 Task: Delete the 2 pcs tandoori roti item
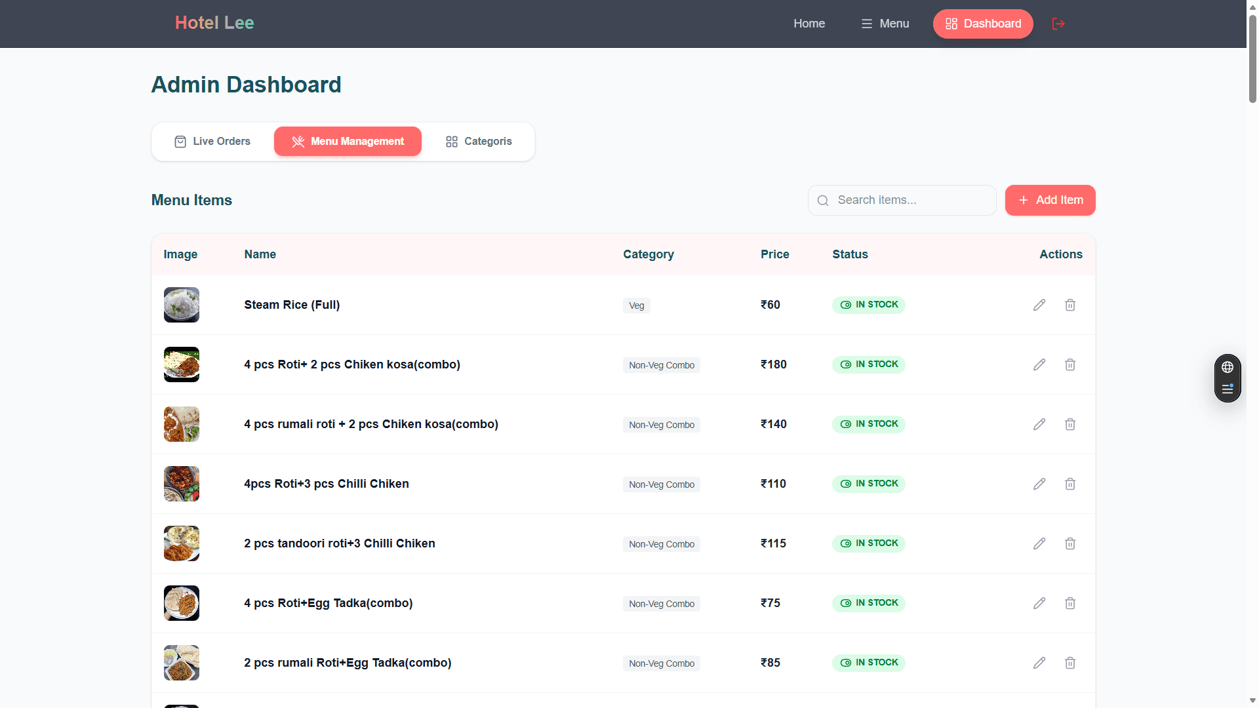pyautogui.click(x=1070, y=543)
